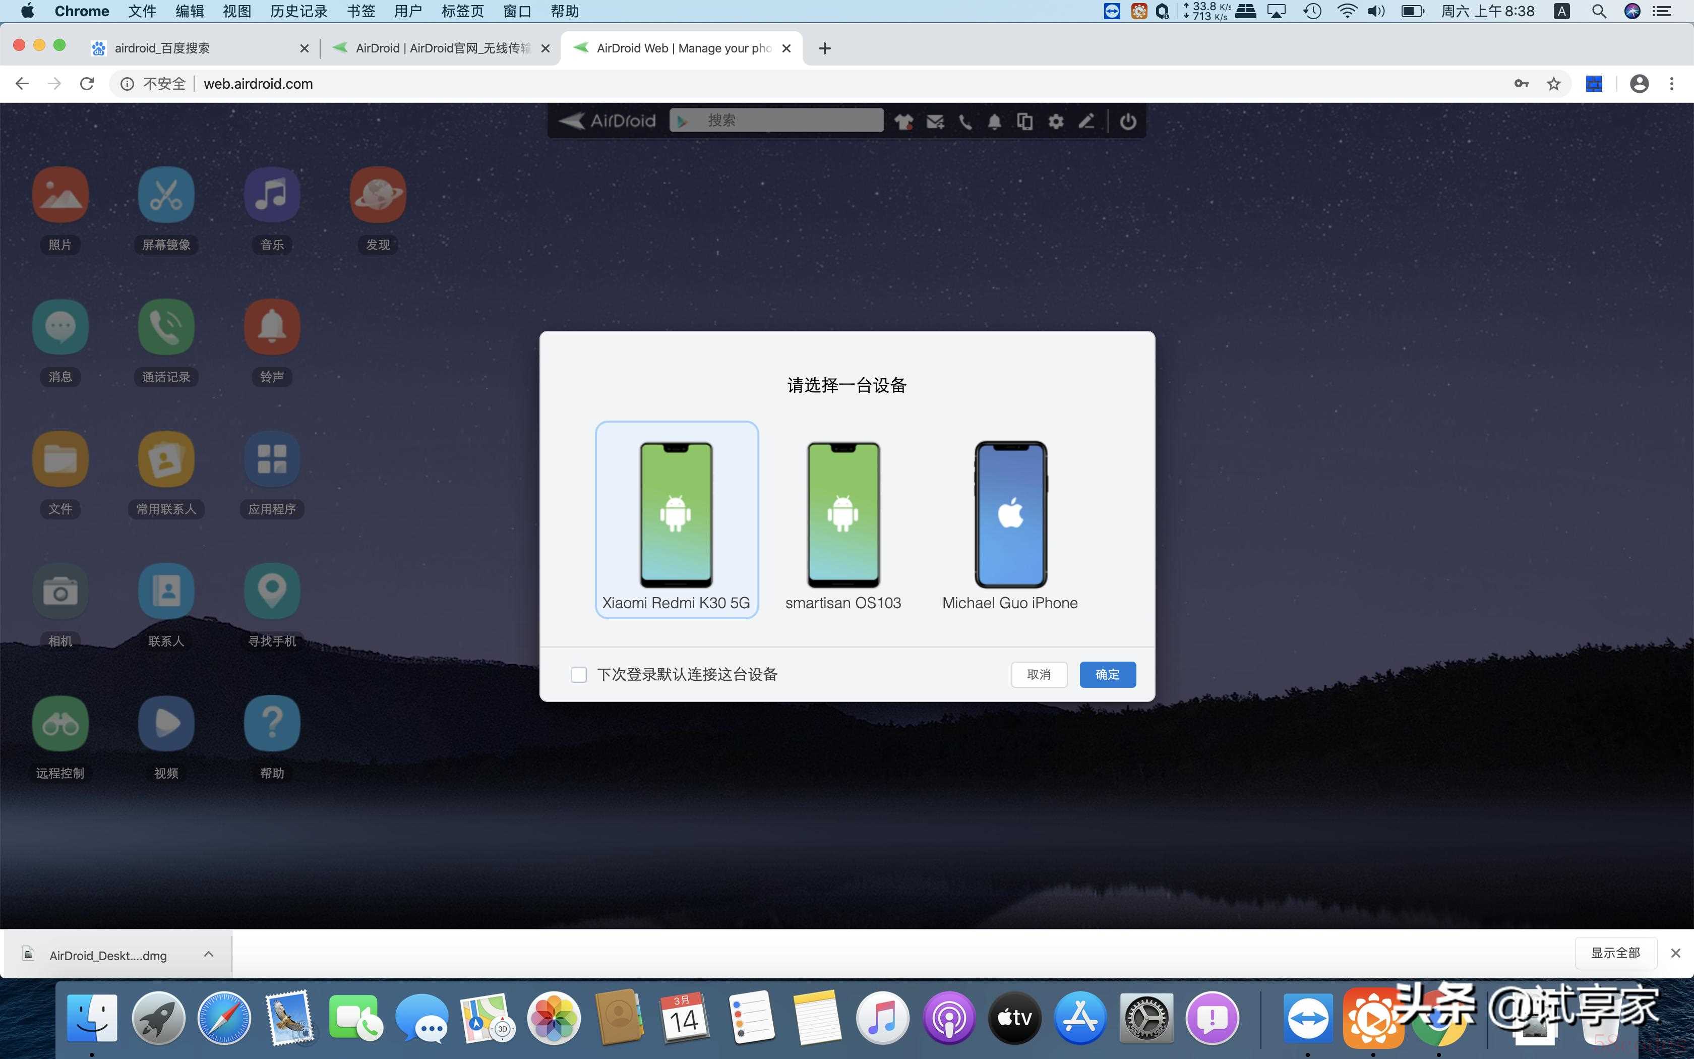
Task: Open a new Chrome tab
Action: pyautogui.click(x=825, y=48)
